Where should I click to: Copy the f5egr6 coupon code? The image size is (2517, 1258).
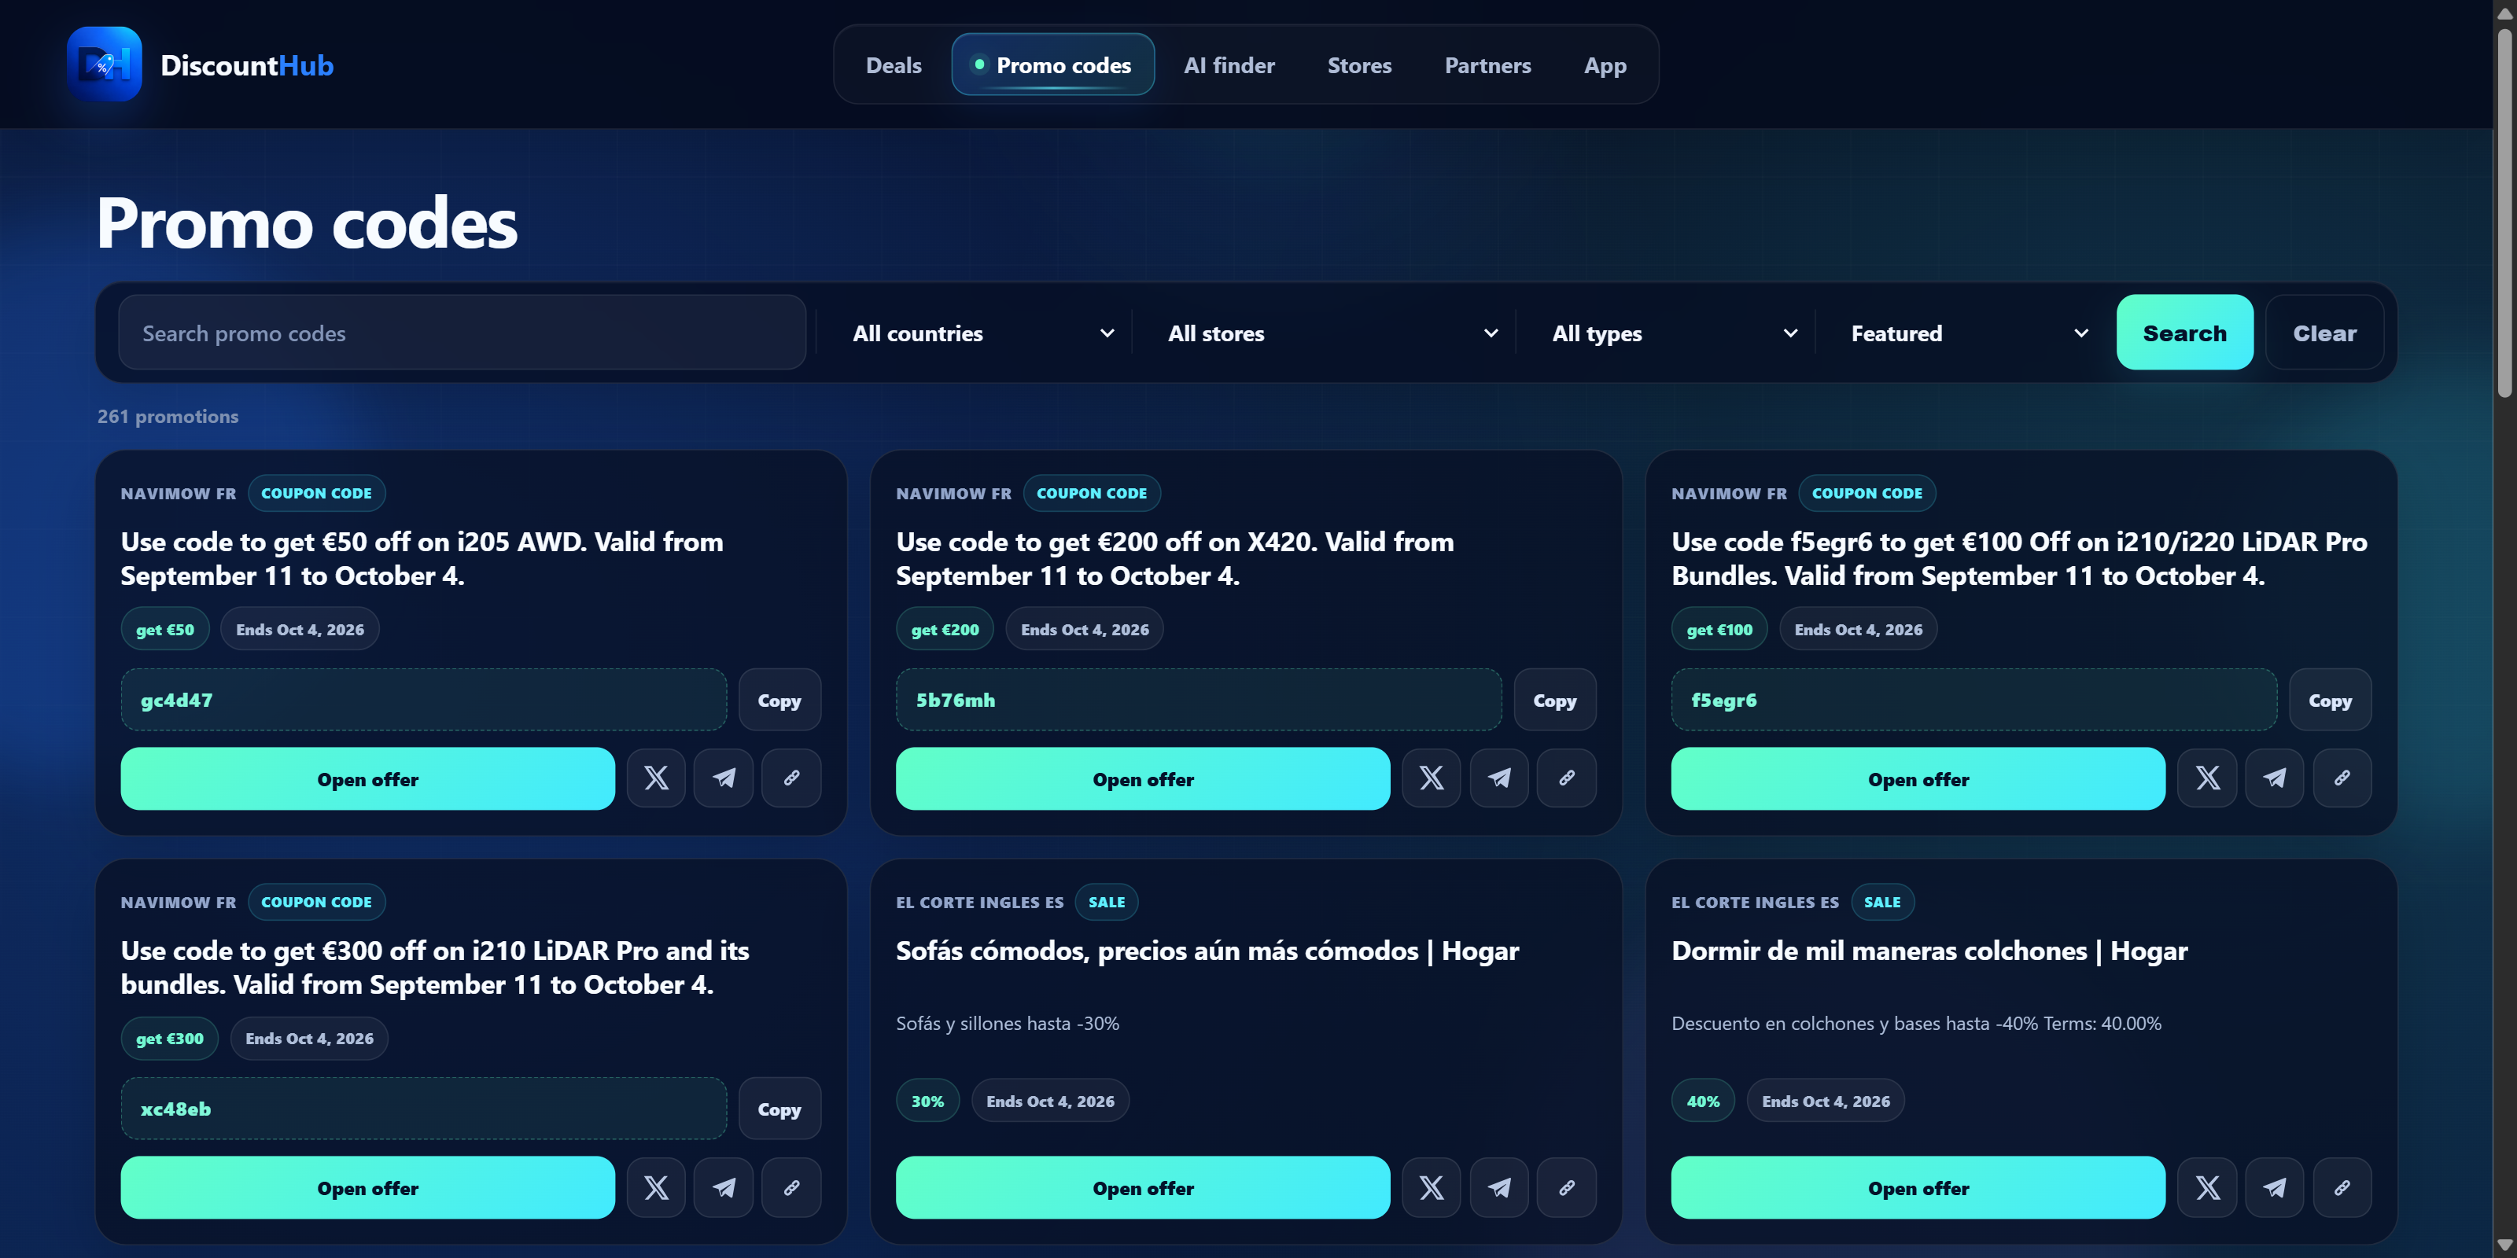point(2329,699)
